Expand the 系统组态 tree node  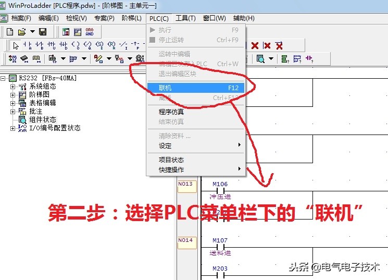point(12,87)
